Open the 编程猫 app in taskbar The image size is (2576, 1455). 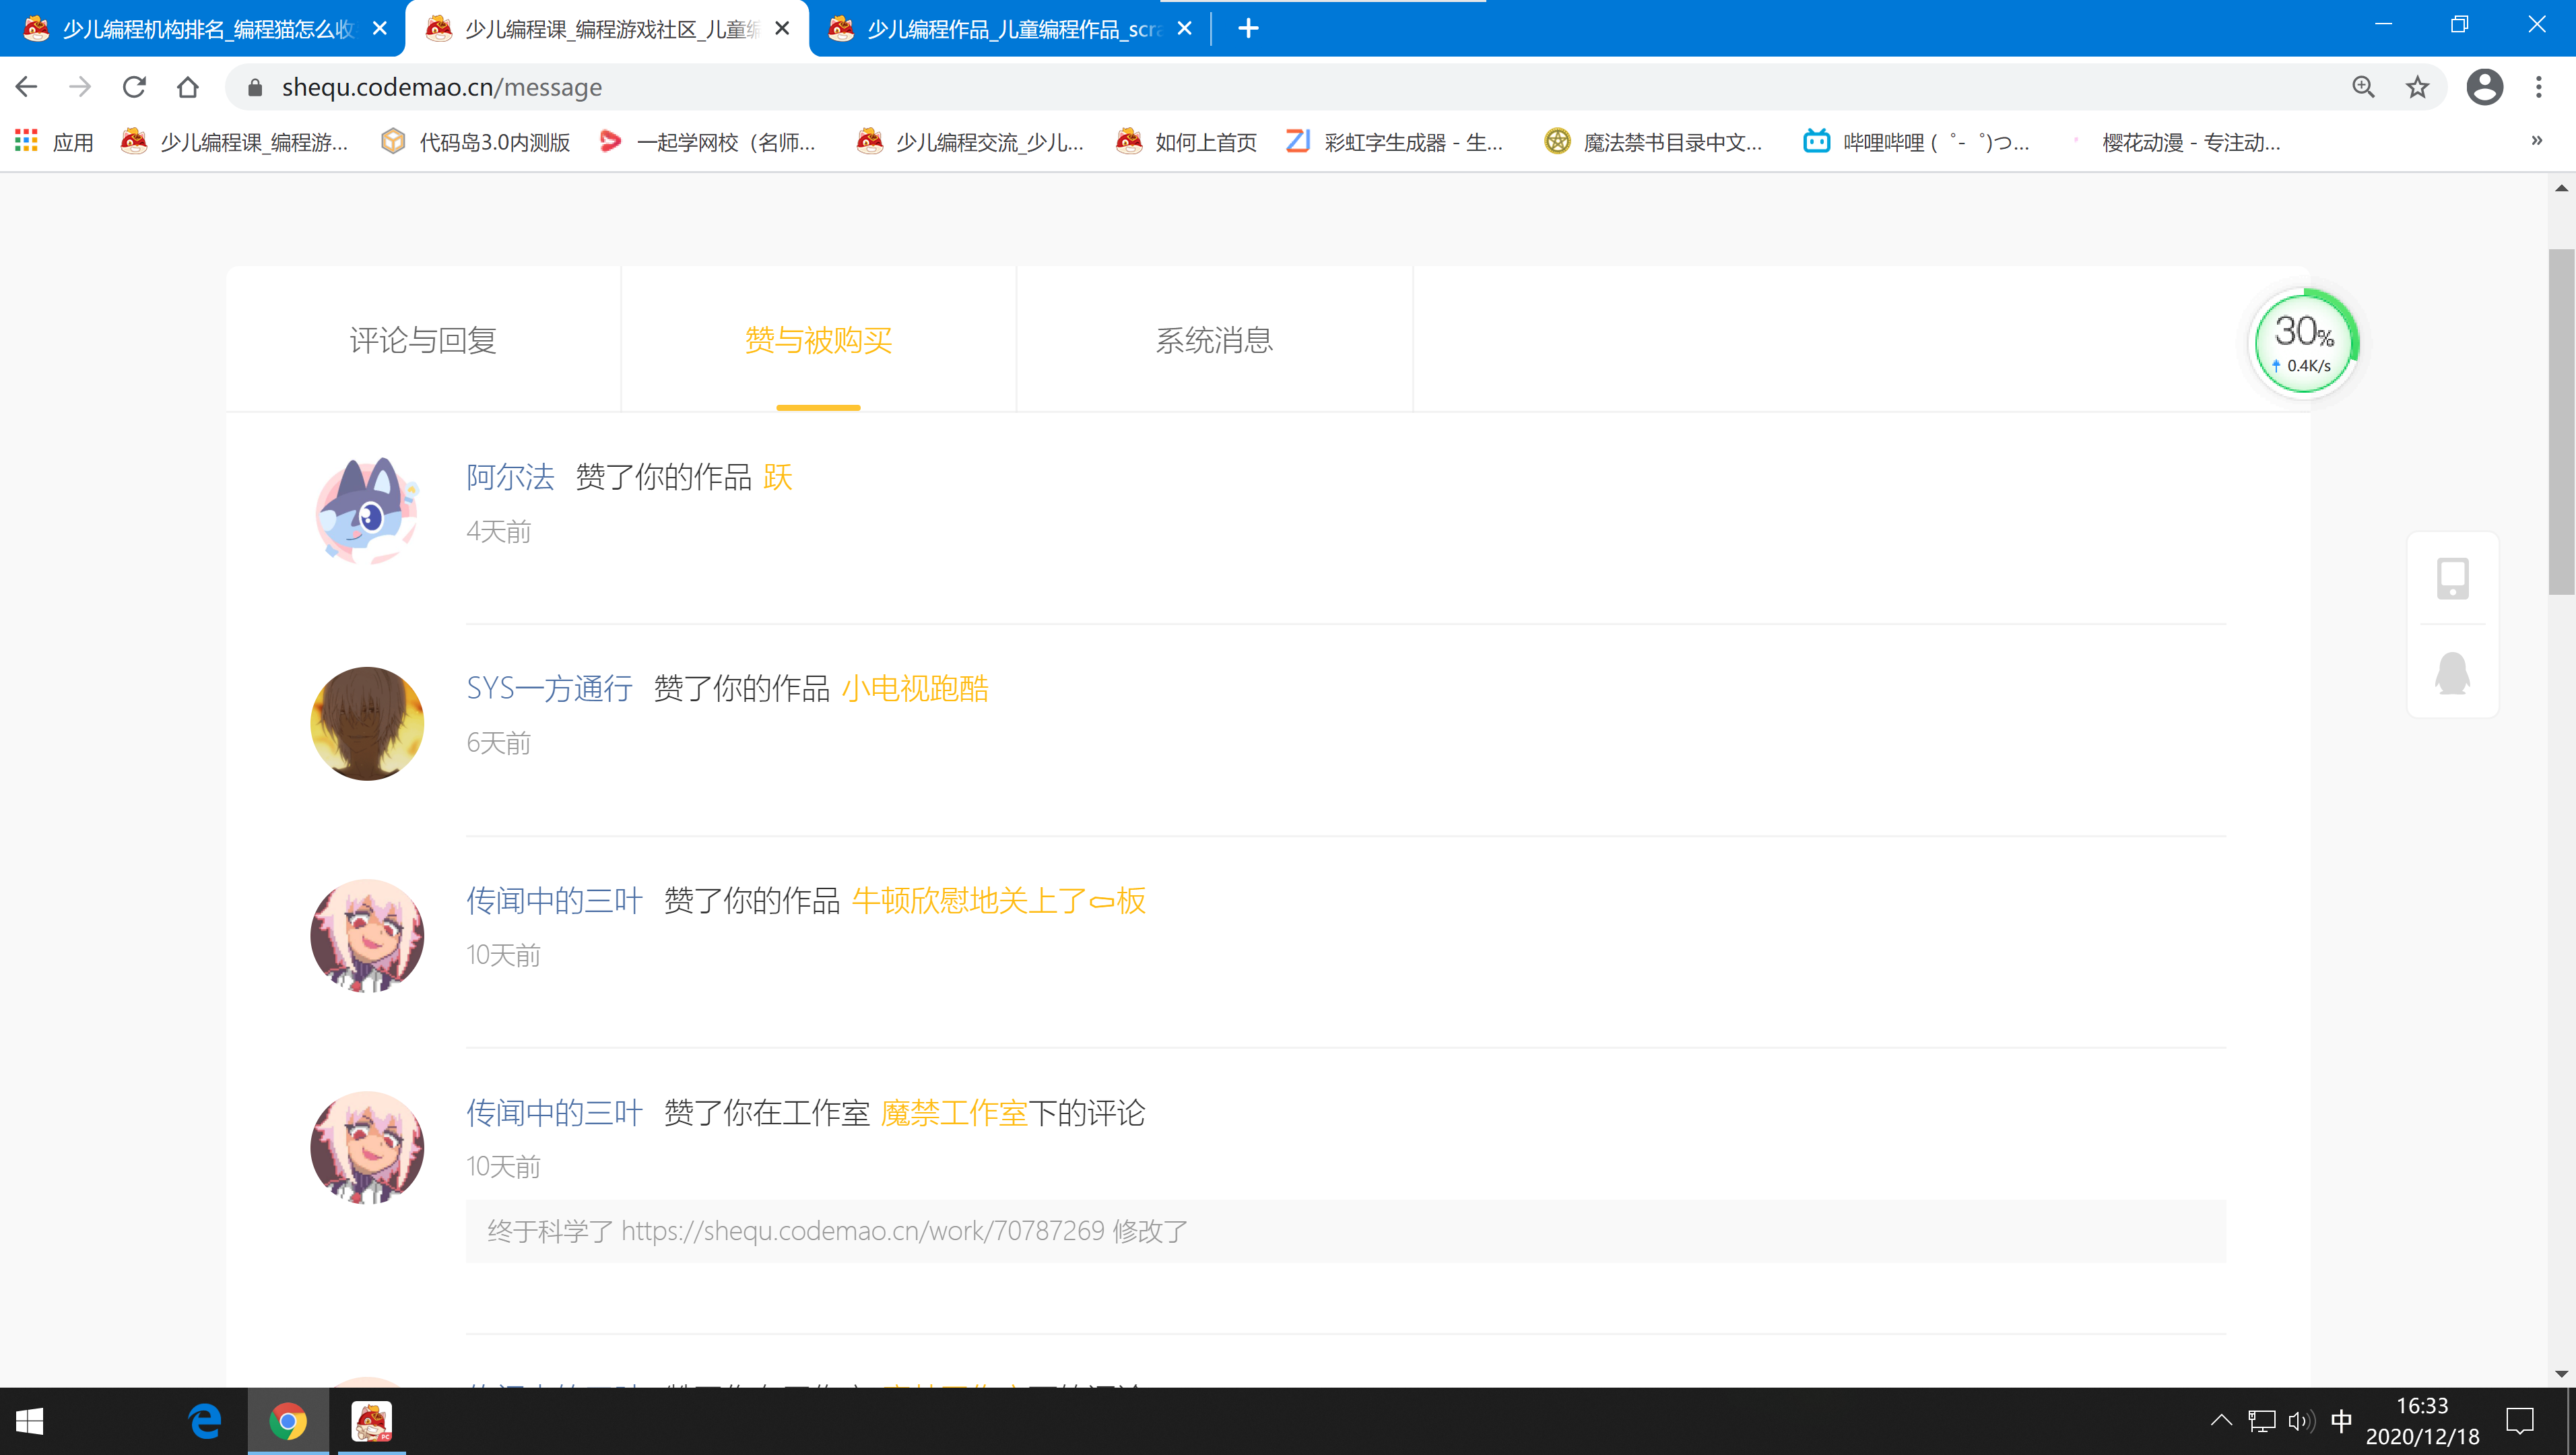(x=371, y=1421)
